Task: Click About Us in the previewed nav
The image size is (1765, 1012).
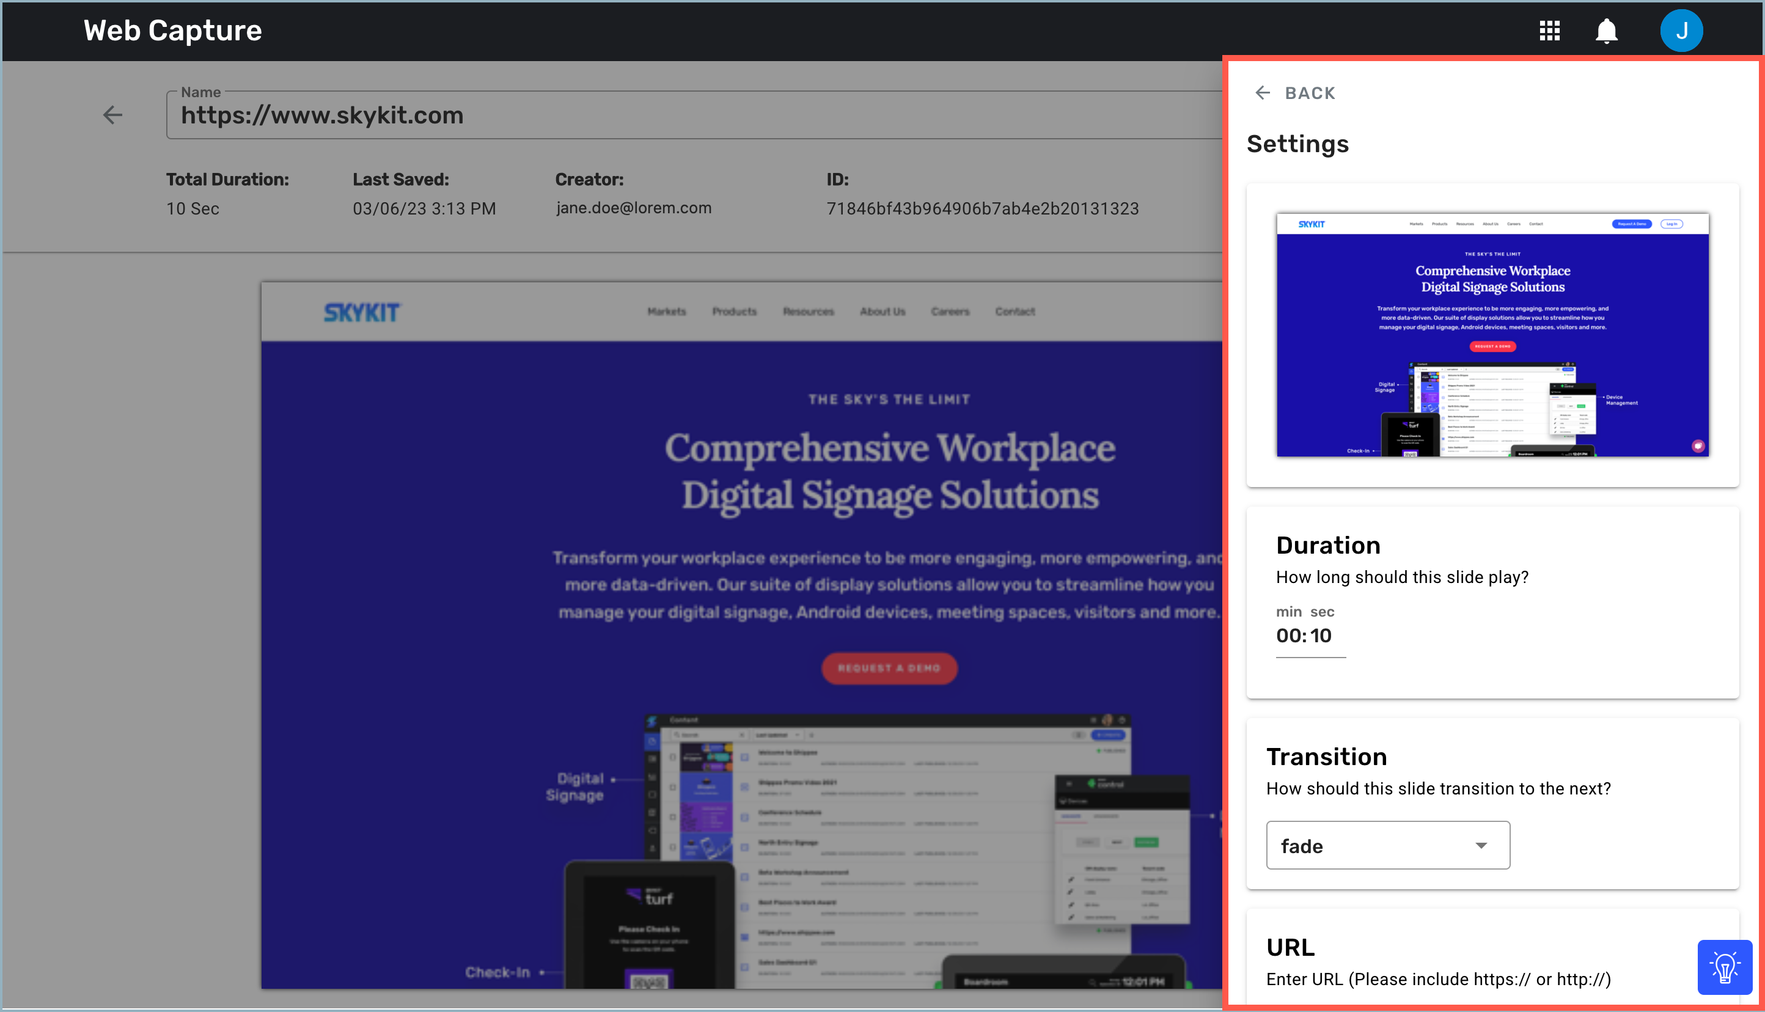Action: coord(882,312)
